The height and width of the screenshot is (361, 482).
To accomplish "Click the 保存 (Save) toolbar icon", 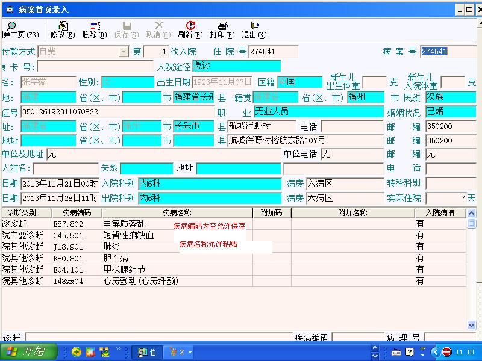I will coord(127,30).
